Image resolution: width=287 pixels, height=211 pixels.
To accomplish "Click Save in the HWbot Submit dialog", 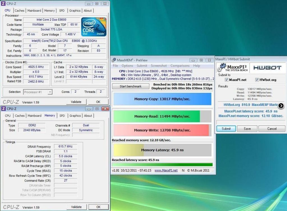I will point(247,129).
